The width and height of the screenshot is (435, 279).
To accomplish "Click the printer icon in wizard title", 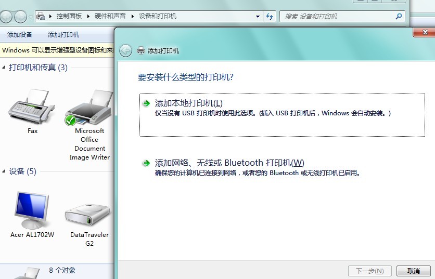I will point(141,50).
